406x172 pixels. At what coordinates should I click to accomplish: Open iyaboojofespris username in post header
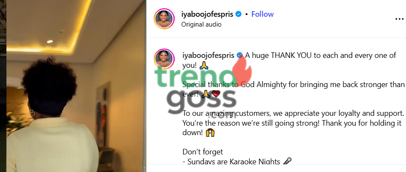pos(207,14)
